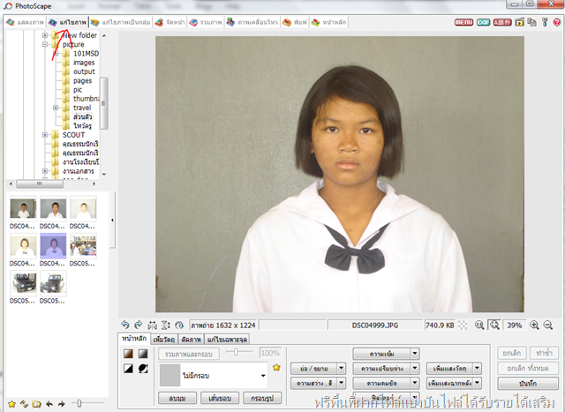Viewport: 565px width, 412px height.
Task: Rotate image 90 degrees counter-clockwise icon
Action: click(x=125, y=326)
